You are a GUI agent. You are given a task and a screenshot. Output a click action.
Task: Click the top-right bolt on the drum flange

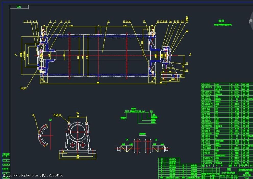tap(153, 32)
